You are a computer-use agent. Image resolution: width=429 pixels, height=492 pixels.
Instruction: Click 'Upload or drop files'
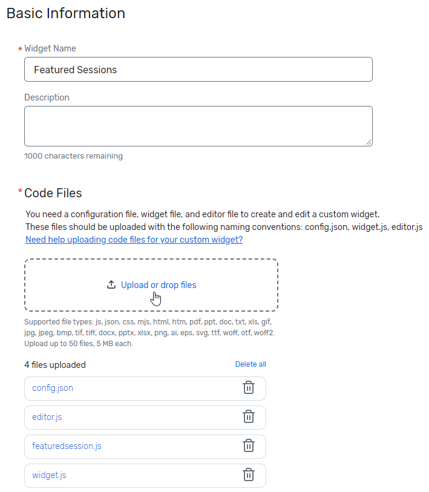pos(157,284)
